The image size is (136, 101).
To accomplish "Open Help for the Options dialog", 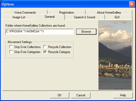I will (x=123, y=95).
